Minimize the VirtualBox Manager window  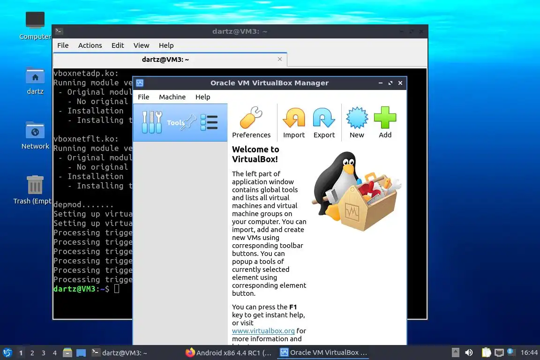[x=381, y=83]
